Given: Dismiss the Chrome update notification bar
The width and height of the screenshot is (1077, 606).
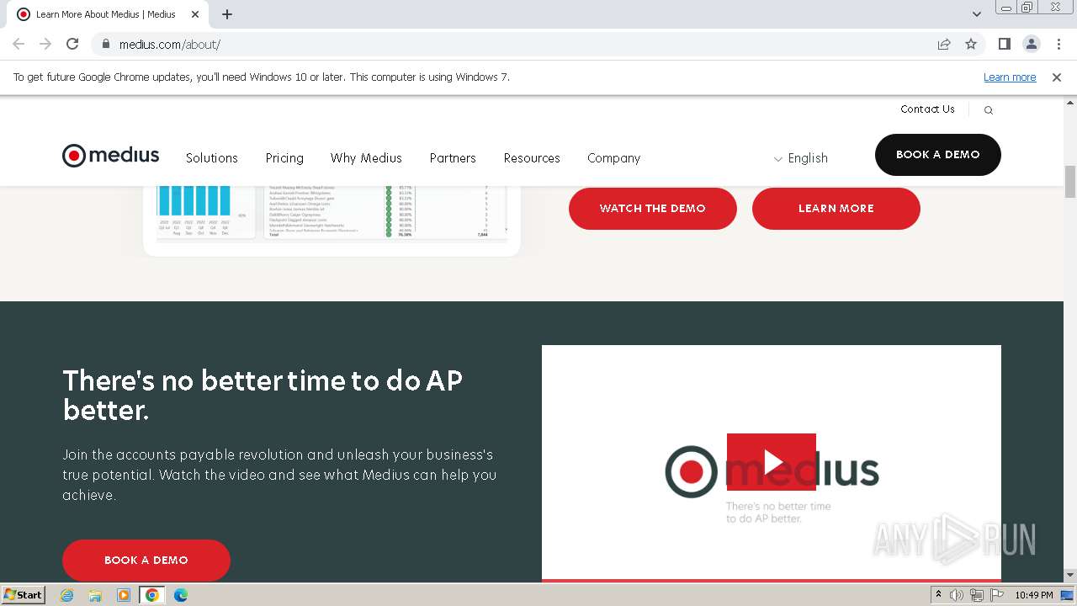Looking at the screenshot, I should 1057,77.
